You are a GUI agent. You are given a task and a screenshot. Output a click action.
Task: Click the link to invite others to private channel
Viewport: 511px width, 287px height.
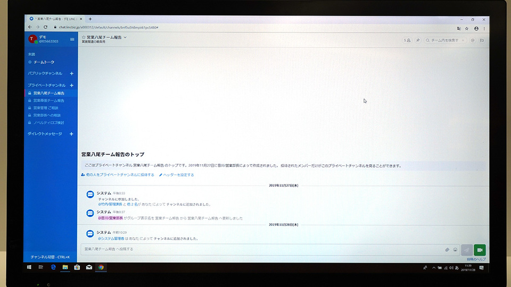click(x=118, y=175)
